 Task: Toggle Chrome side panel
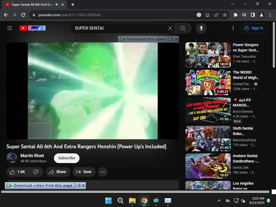[x=253, y=15]
